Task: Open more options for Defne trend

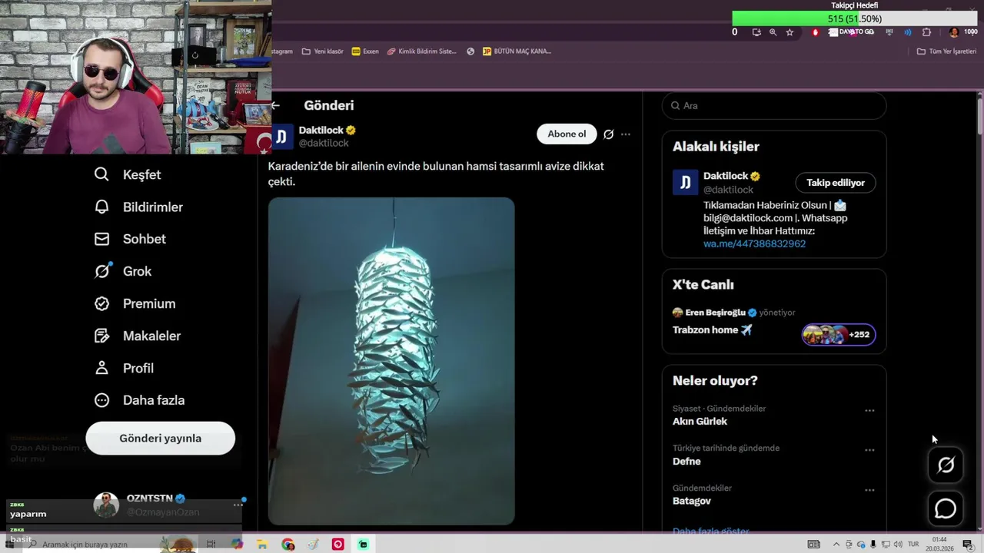Action: tap(869, 450)
